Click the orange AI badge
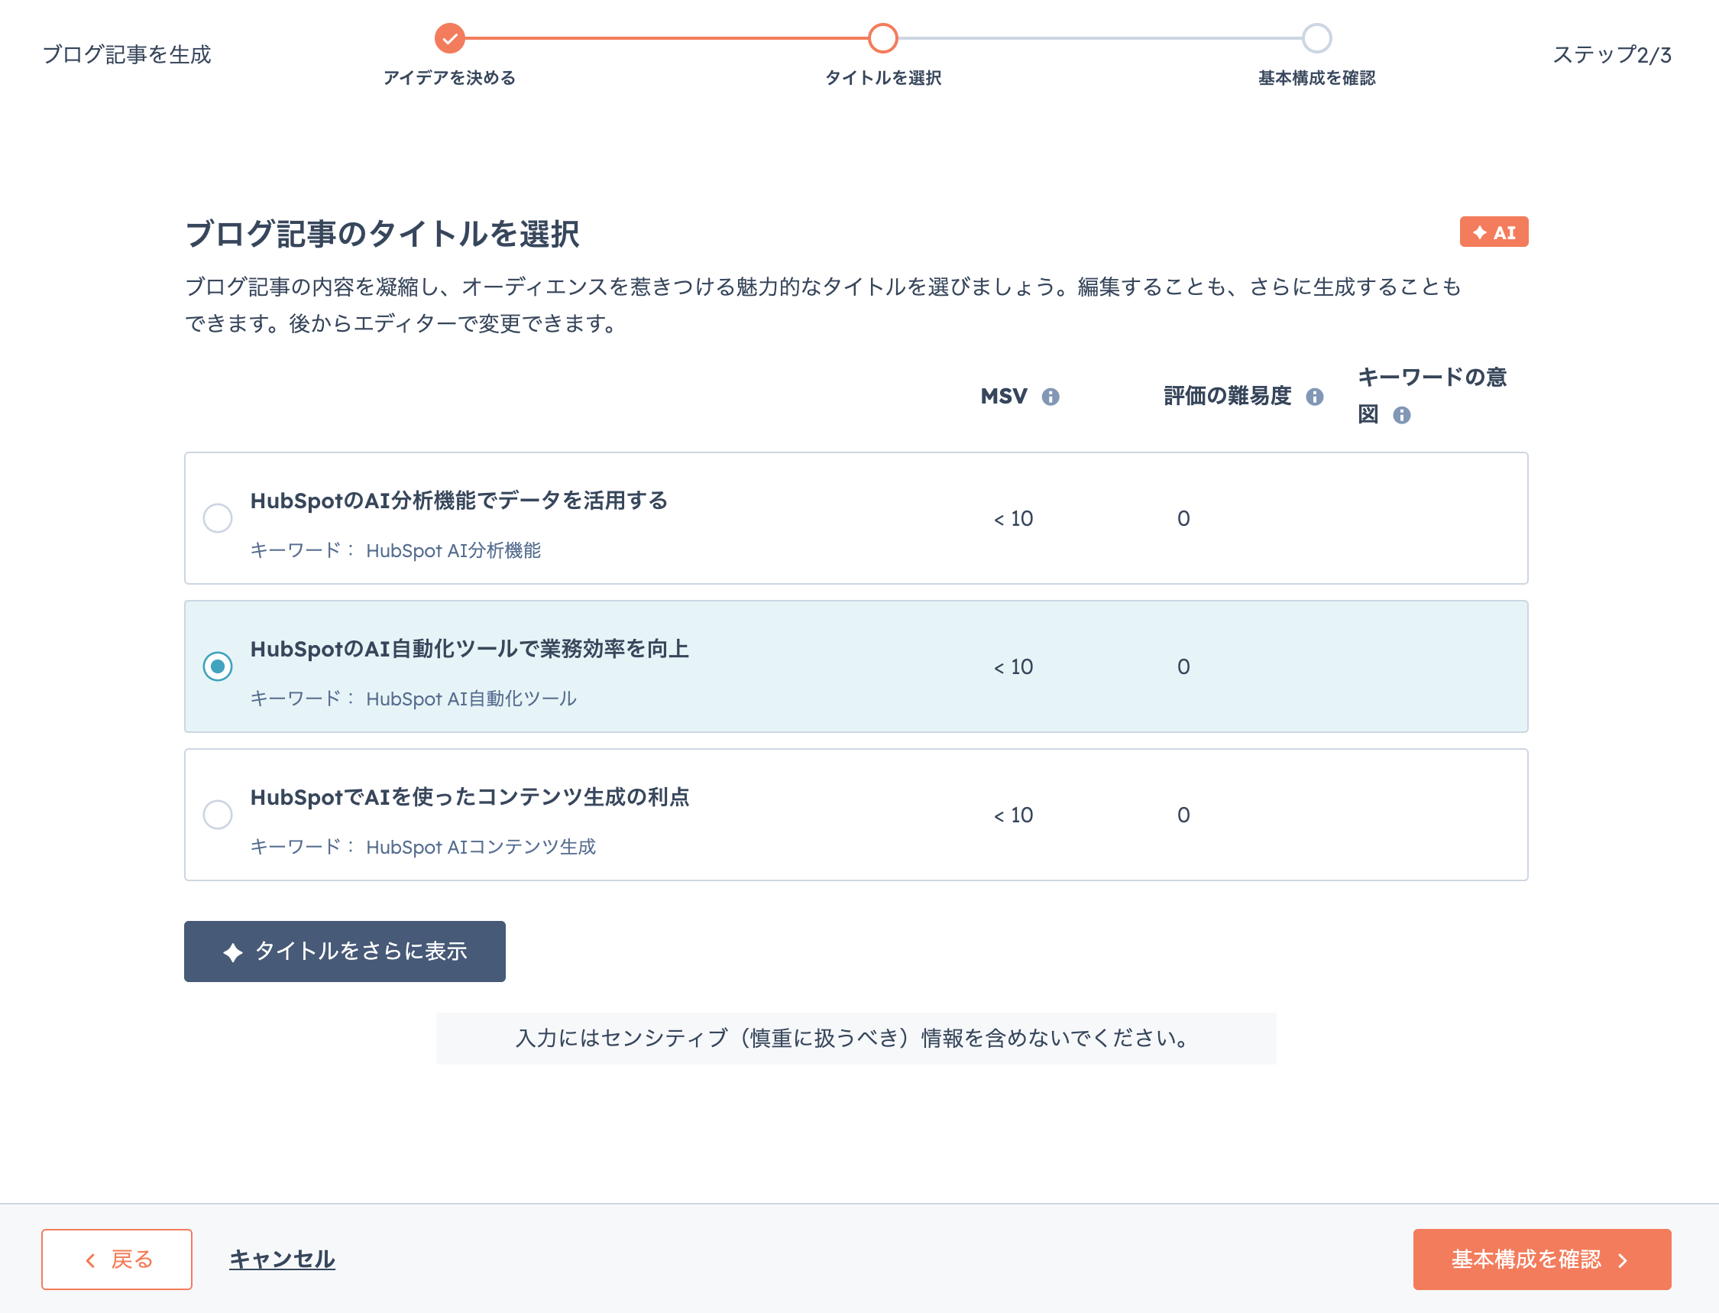Viewport: 1719px width, 1313px height. (x=1493, y=232)
